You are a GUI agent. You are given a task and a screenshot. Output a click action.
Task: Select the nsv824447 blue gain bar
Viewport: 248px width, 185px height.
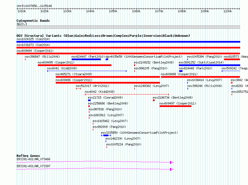pyautogui.click(x=86, y=59)
